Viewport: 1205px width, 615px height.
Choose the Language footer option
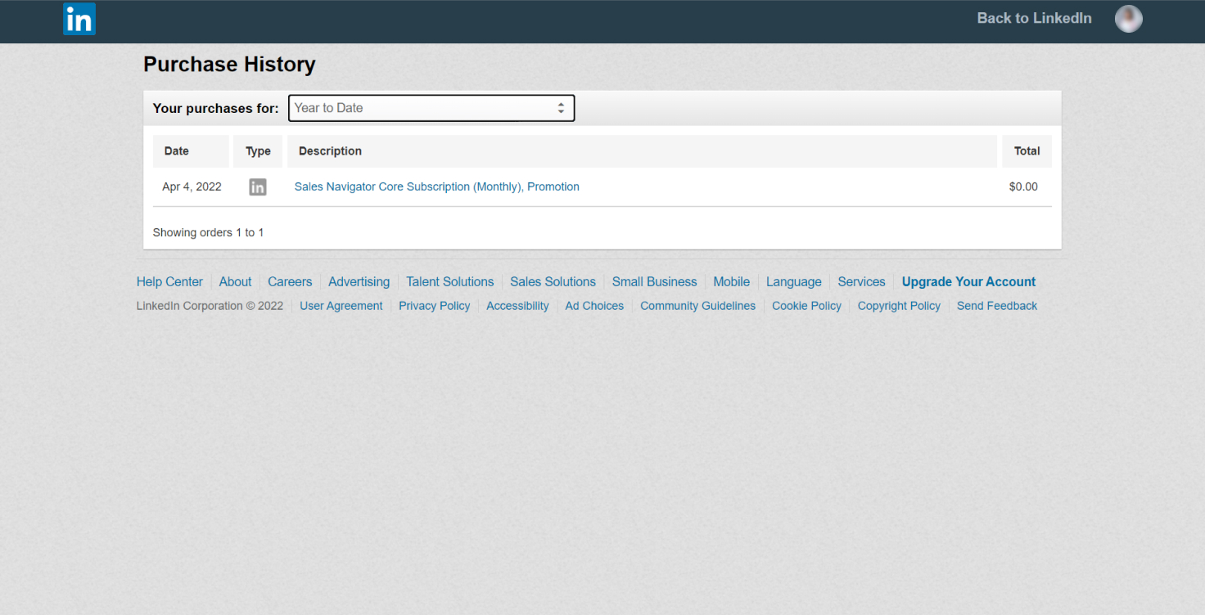(793, 282)
